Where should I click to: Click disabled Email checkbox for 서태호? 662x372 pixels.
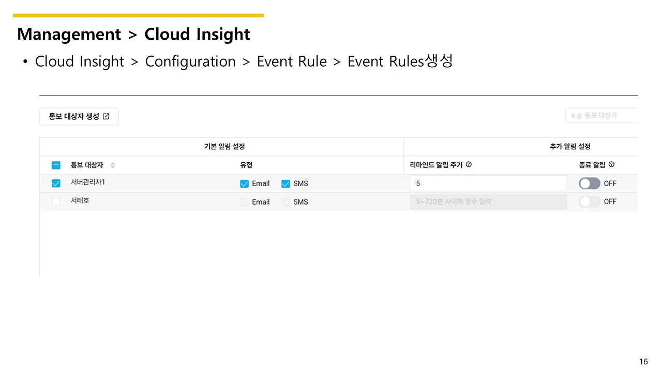click(245, 202)
